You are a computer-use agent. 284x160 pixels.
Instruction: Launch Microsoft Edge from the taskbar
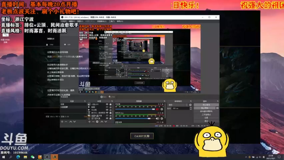pyautogui.click(x=18, y=157)
